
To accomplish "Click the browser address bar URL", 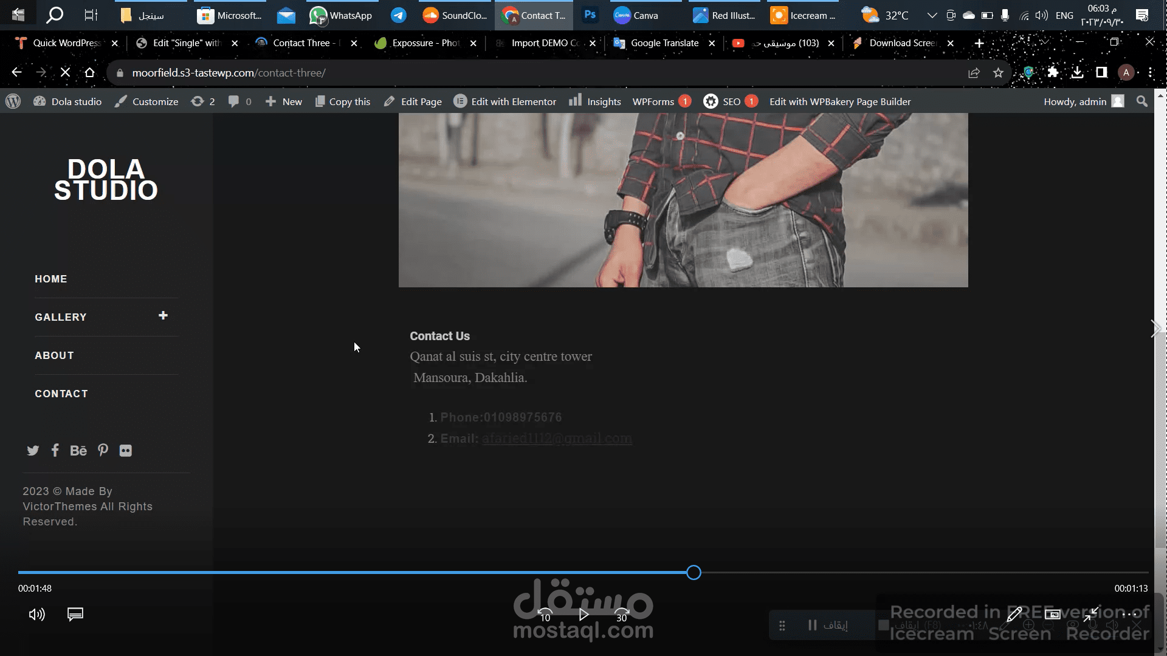I will click(229, 73).
